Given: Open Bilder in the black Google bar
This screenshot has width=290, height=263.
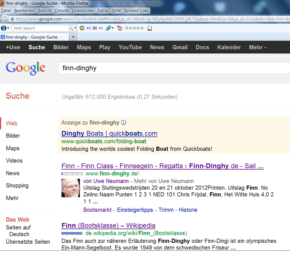Looking at the screenshot, I should click(x=61, y=47).
